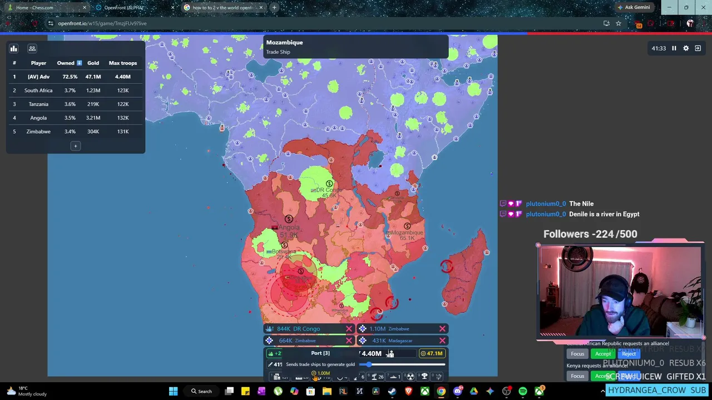Open the game settings gear icon
This screenshot has width=712, height=400.
(686, 48)
